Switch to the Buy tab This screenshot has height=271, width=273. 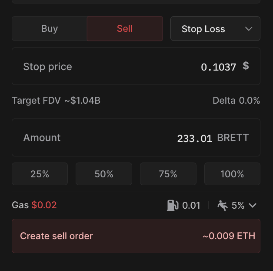tap(50, 29)
